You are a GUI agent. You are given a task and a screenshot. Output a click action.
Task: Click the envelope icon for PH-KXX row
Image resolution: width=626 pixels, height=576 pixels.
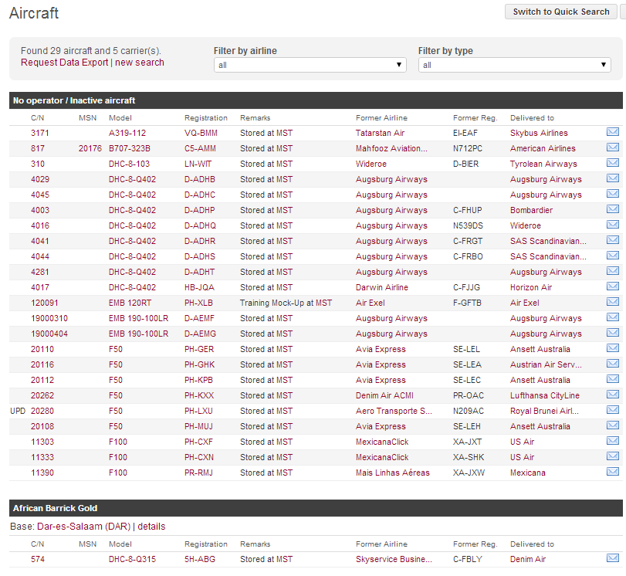click(612, 395)
